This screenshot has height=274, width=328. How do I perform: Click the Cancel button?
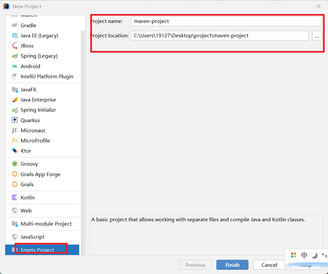[269, 265]
